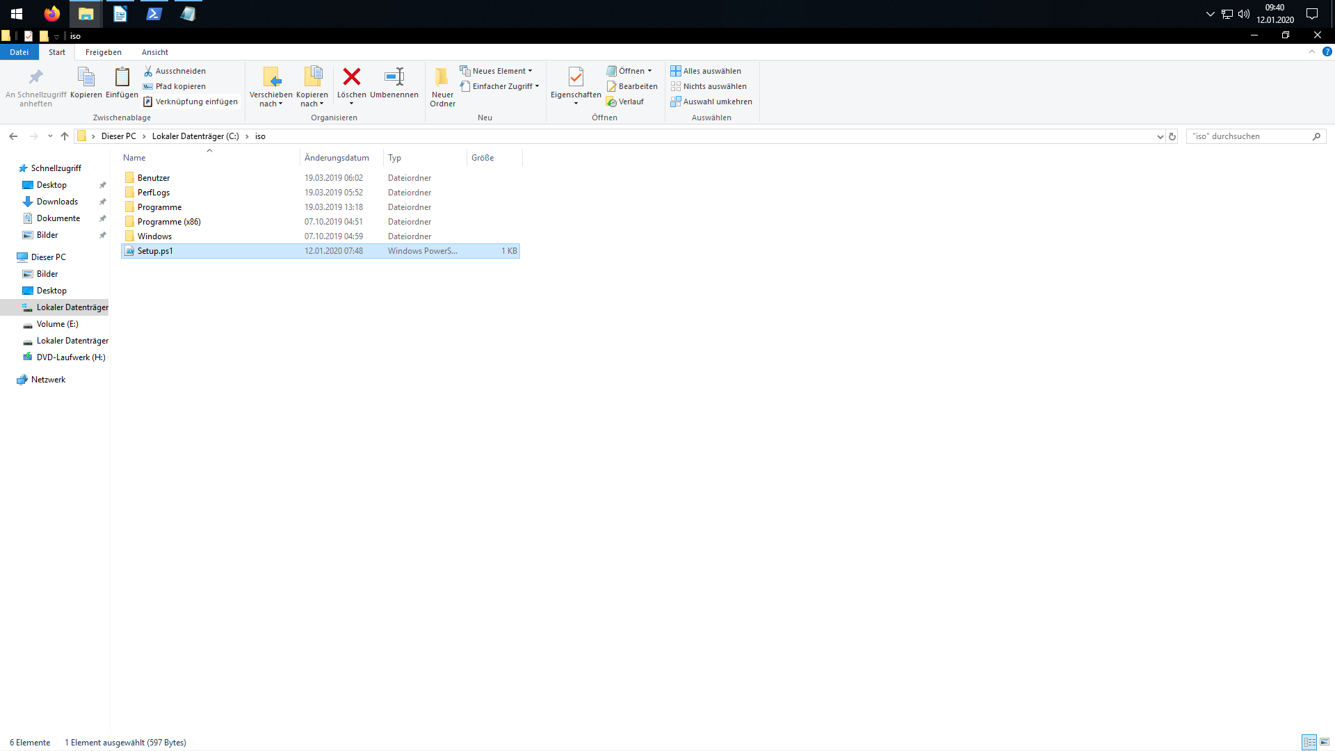Click Auswahl umkehren
1335x751 pixels.
click(x=711, y=102)
